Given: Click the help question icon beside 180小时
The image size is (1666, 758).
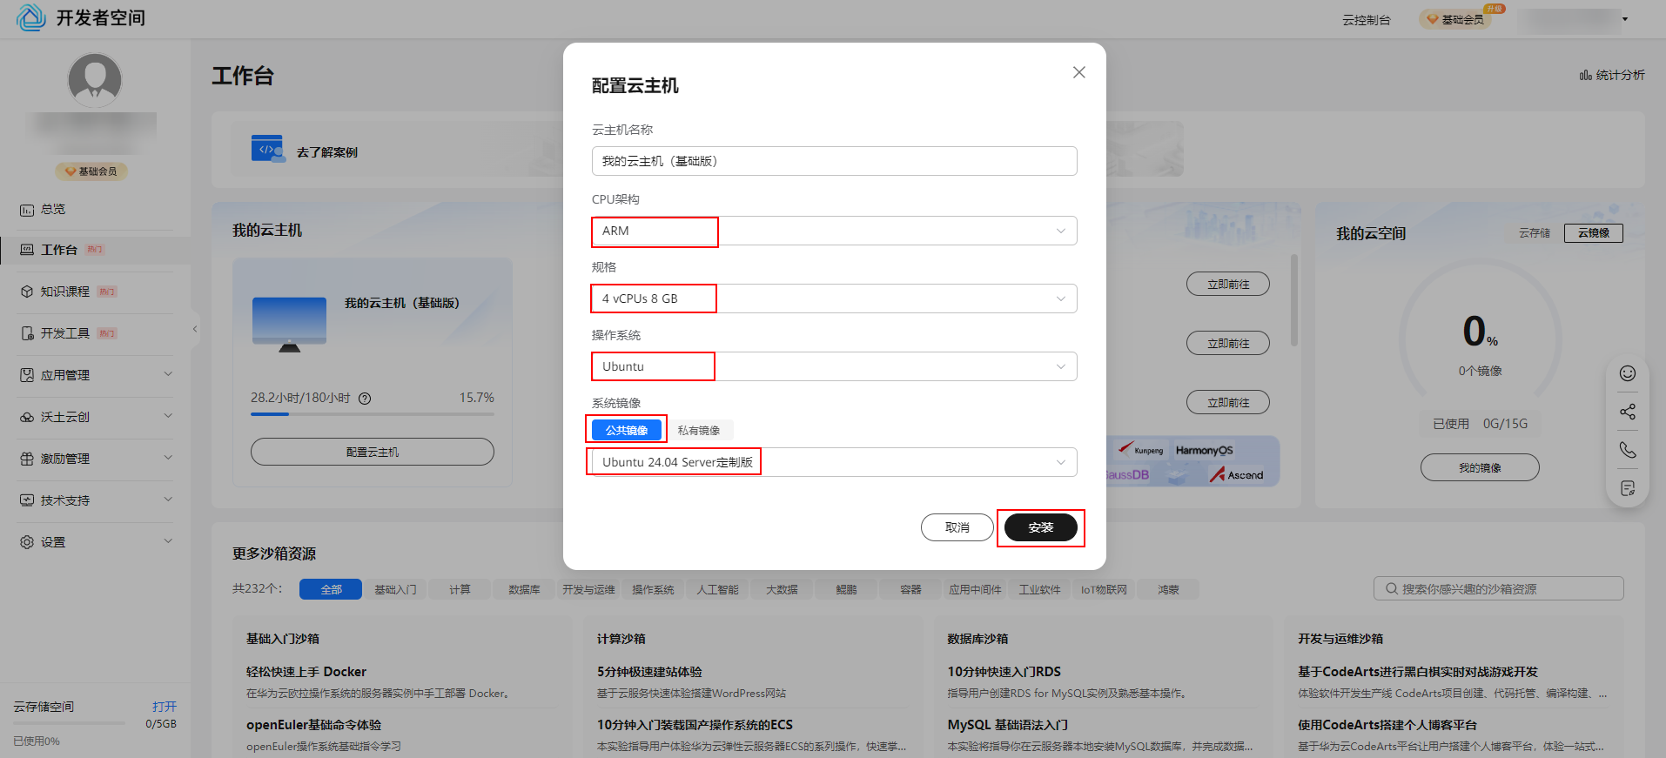Looking at the screenshot, I should pos(365,399).
